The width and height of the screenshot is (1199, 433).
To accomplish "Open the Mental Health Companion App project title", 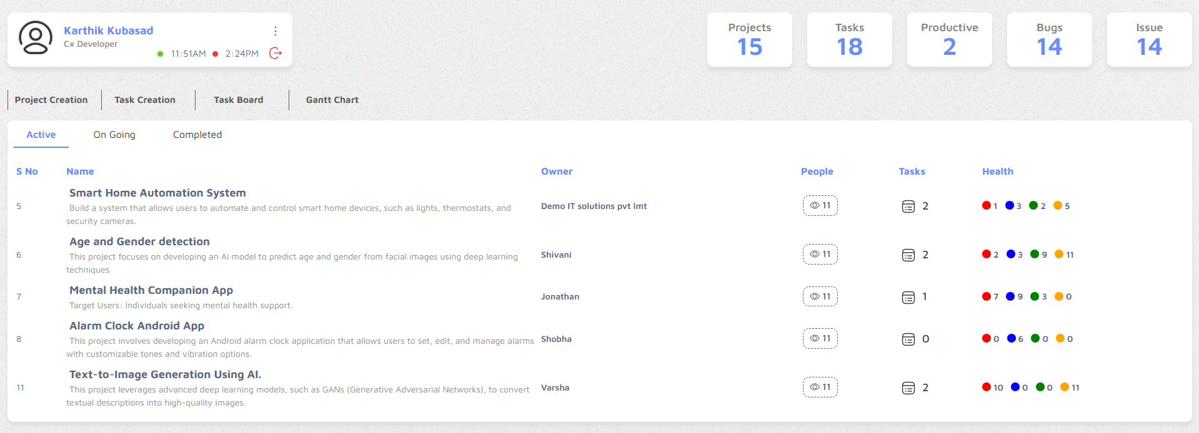I will click(x=151, y=290).
